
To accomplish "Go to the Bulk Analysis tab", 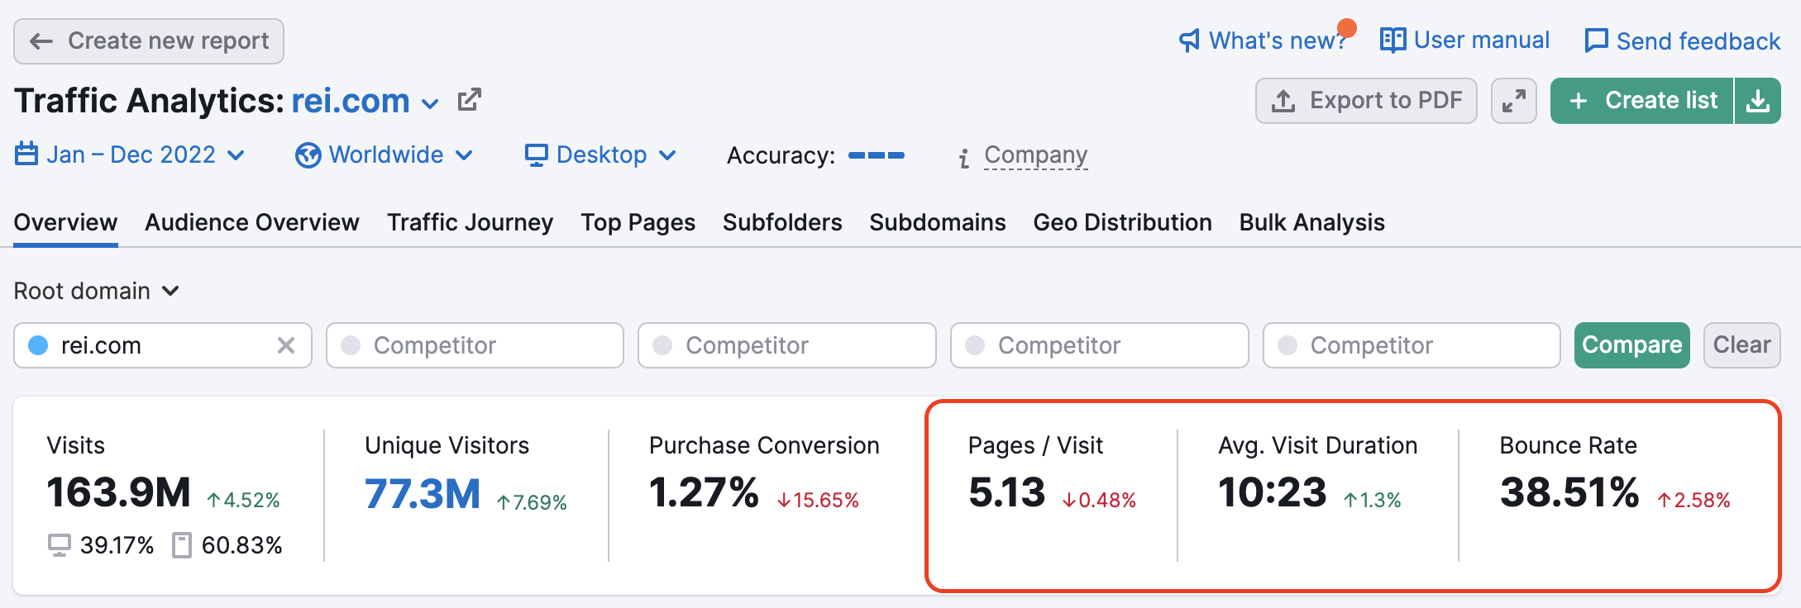I will (x=1311, y=222).
